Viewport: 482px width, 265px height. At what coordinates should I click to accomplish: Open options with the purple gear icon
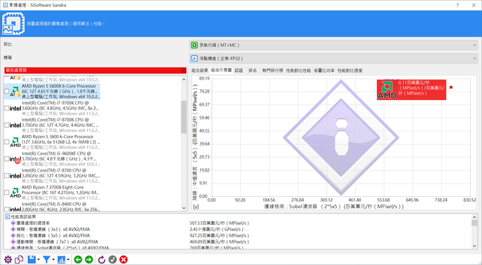click(x=7, y=260)
